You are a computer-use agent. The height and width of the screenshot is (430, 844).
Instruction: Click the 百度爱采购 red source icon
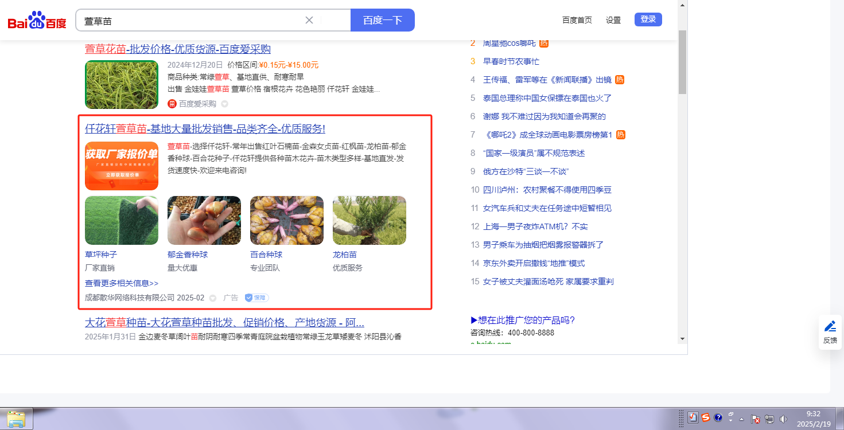click(x=172, y=104)
